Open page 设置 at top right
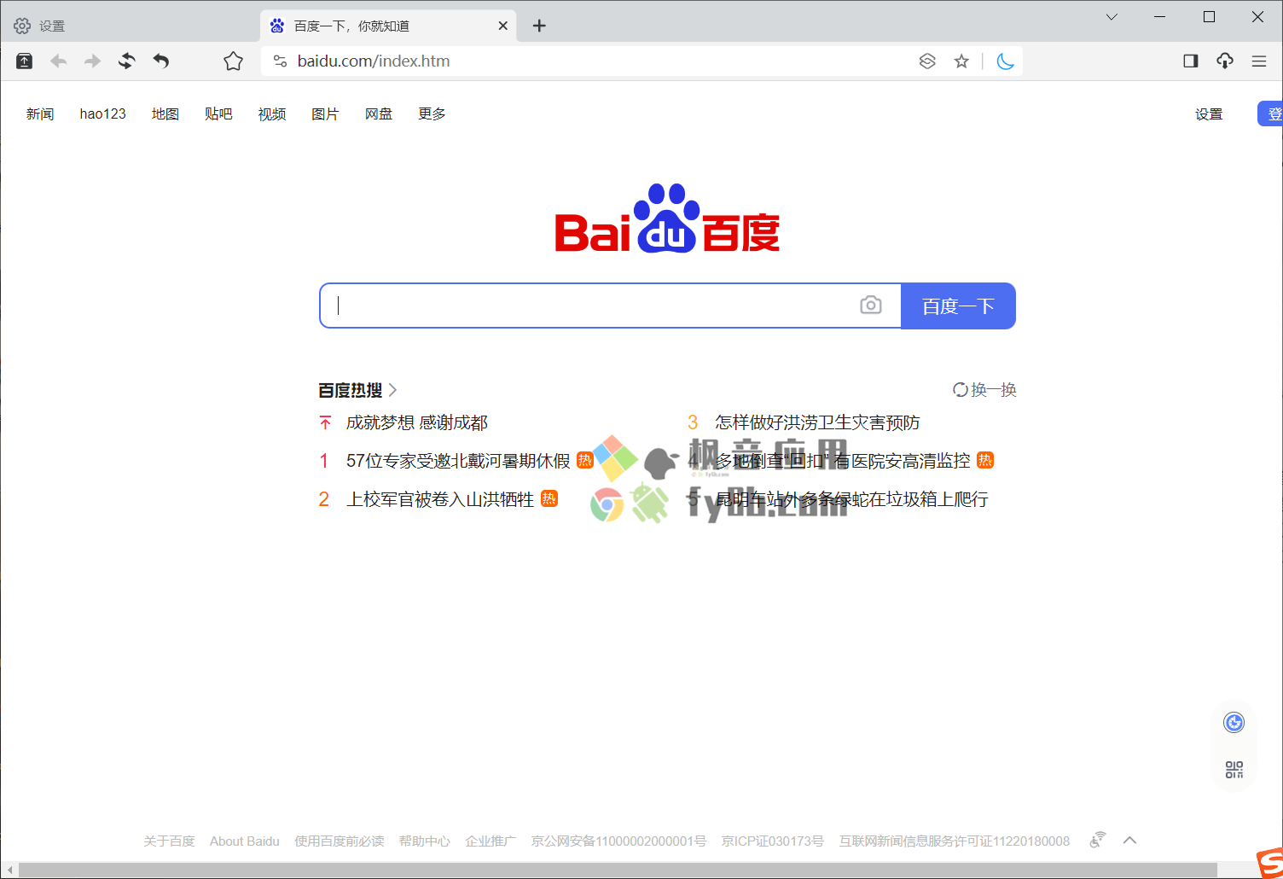The image size is (1283, 879). [1209, 114]
